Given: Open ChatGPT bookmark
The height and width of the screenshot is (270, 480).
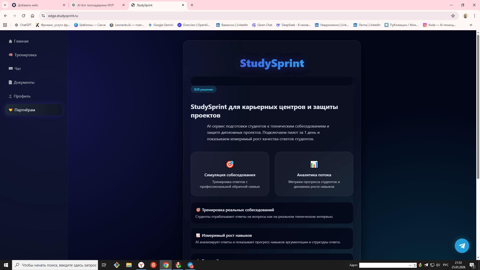Looking at the screenshot, I should (x=23, y=25).
